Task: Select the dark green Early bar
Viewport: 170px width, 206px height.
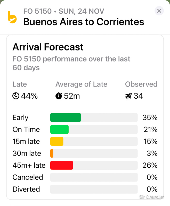Action: [x=66, y=117]
